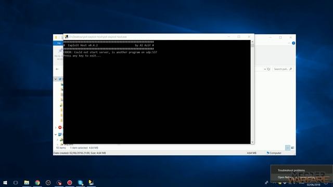This screenshot has width=333, height=187.
Task: Collapse the network group node in Explorer sidebar
Action: point(56,135)
